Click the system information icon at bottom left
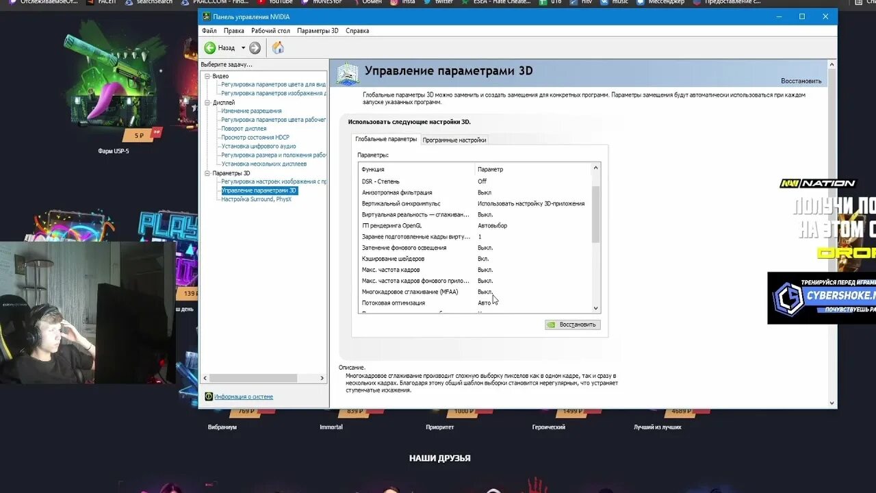This screenshot has width=876, height=493. [209, 396]
